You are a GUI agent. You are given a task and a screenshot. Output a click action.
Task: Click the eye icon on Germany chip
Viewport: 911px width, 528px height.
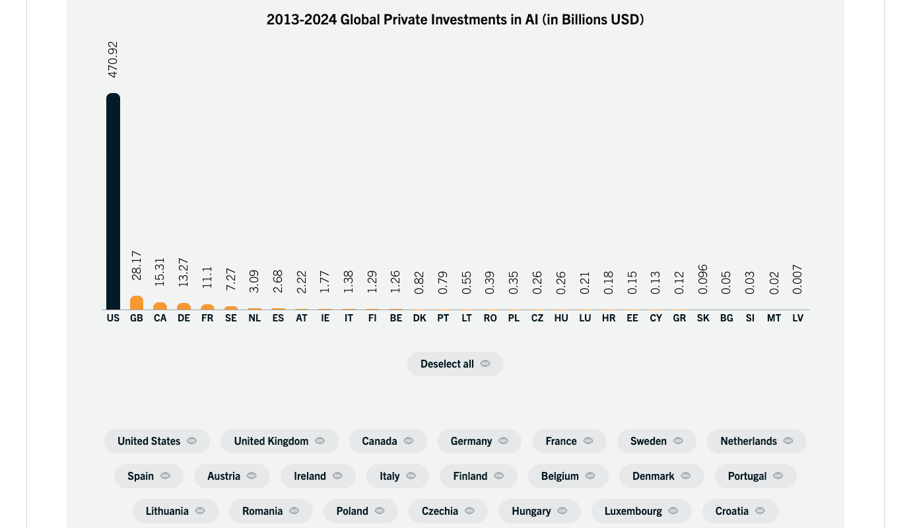[x=504, y=441]
